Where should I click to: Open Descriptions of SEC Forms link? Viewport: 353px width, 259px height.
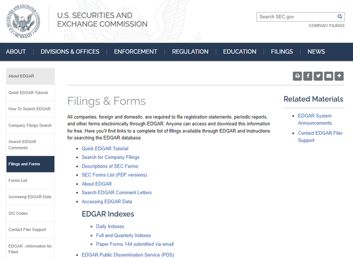pos(110,166)
